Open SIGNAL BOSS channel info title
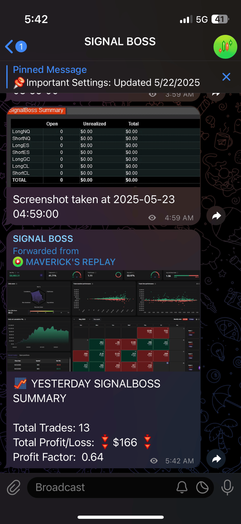 pos(120,42)
